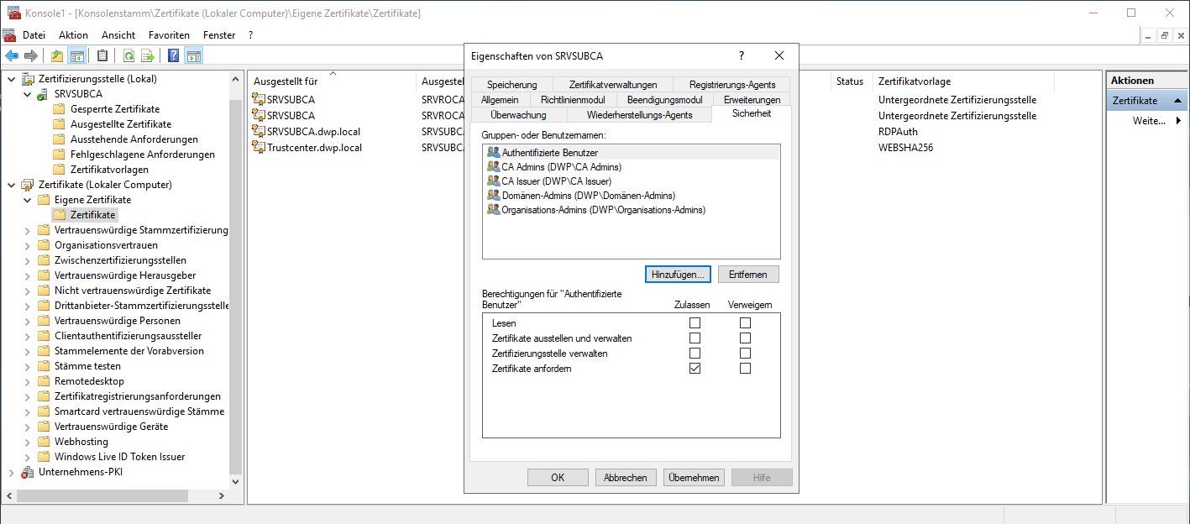
Task: Click the Hinzufügen... button
Action: (679, 275)
